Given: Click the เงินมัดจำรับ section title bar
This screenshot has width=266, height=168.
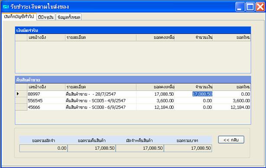Looking at the screenshot, I should coord(133,30).
